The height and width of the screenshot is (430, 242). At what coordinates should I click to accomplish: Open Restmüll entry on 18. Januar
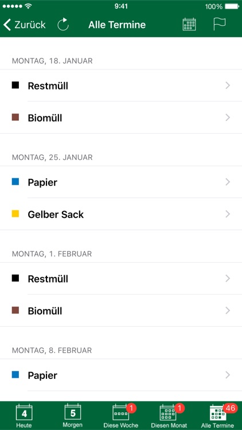point(121,85)
